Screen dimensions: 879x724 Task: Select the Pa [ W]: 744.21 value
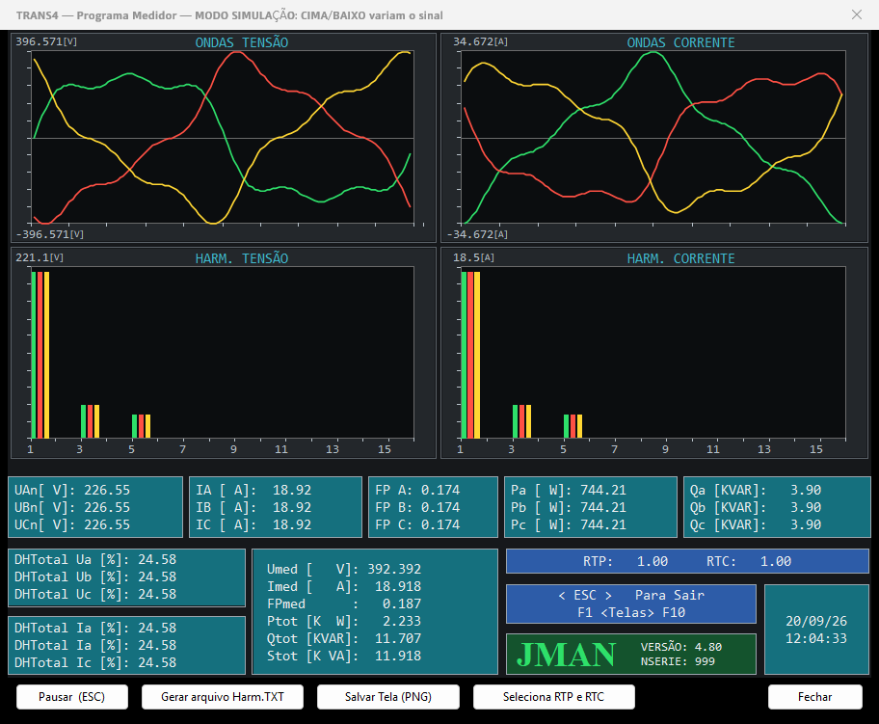click(569, 490)
